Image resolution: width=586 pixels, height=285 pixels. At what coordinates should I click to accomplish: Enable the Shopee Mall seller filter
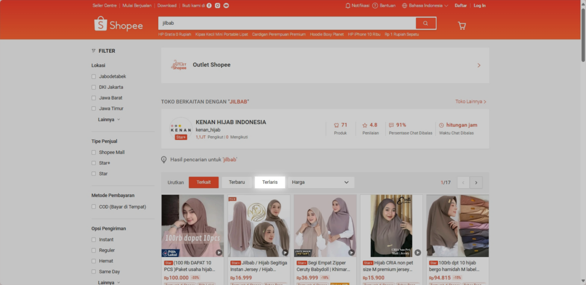(x=93, y=152)
